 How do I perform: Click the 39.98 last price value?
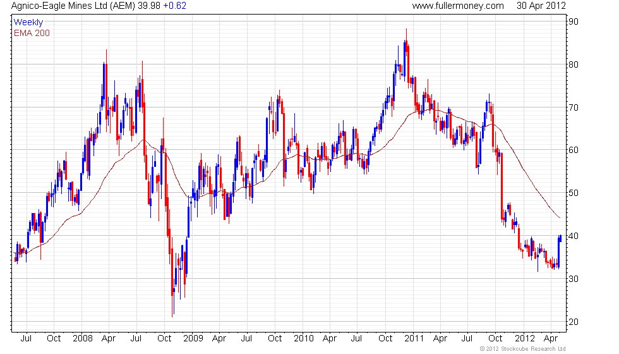[149, 6]
